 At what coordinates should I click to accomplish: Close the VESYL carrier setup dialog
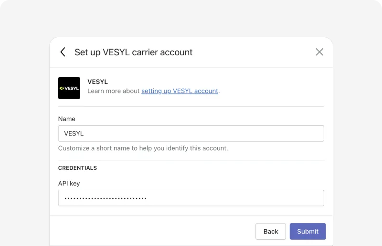pos(319,52)
